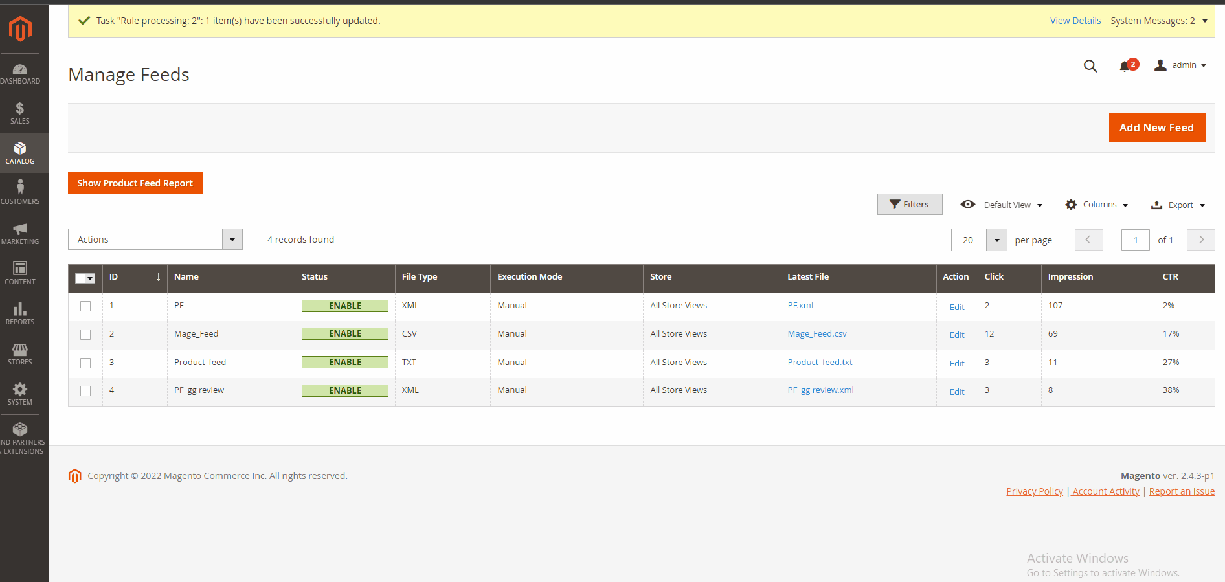The height and width of the screenshot is (582, 1225).
Task: Open the Marketing megaphone icon
Action: [20, 229]
